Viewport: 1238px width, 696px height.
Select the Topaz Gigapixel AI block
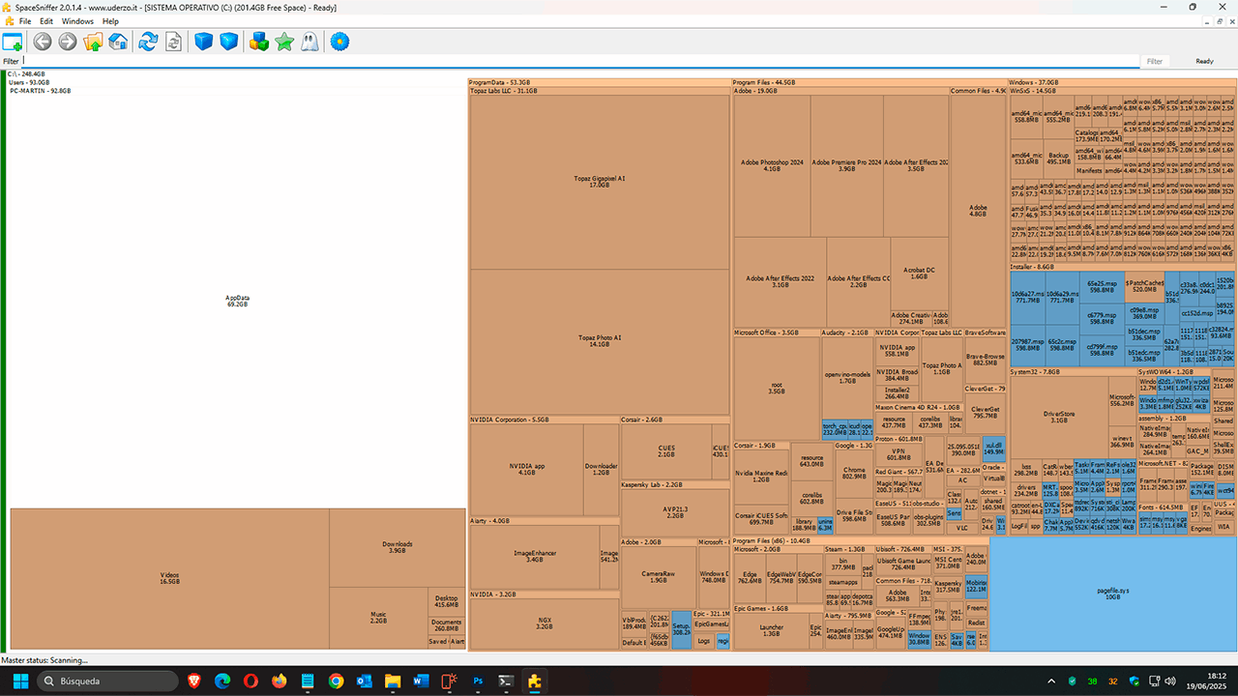(x=600, y=182)
